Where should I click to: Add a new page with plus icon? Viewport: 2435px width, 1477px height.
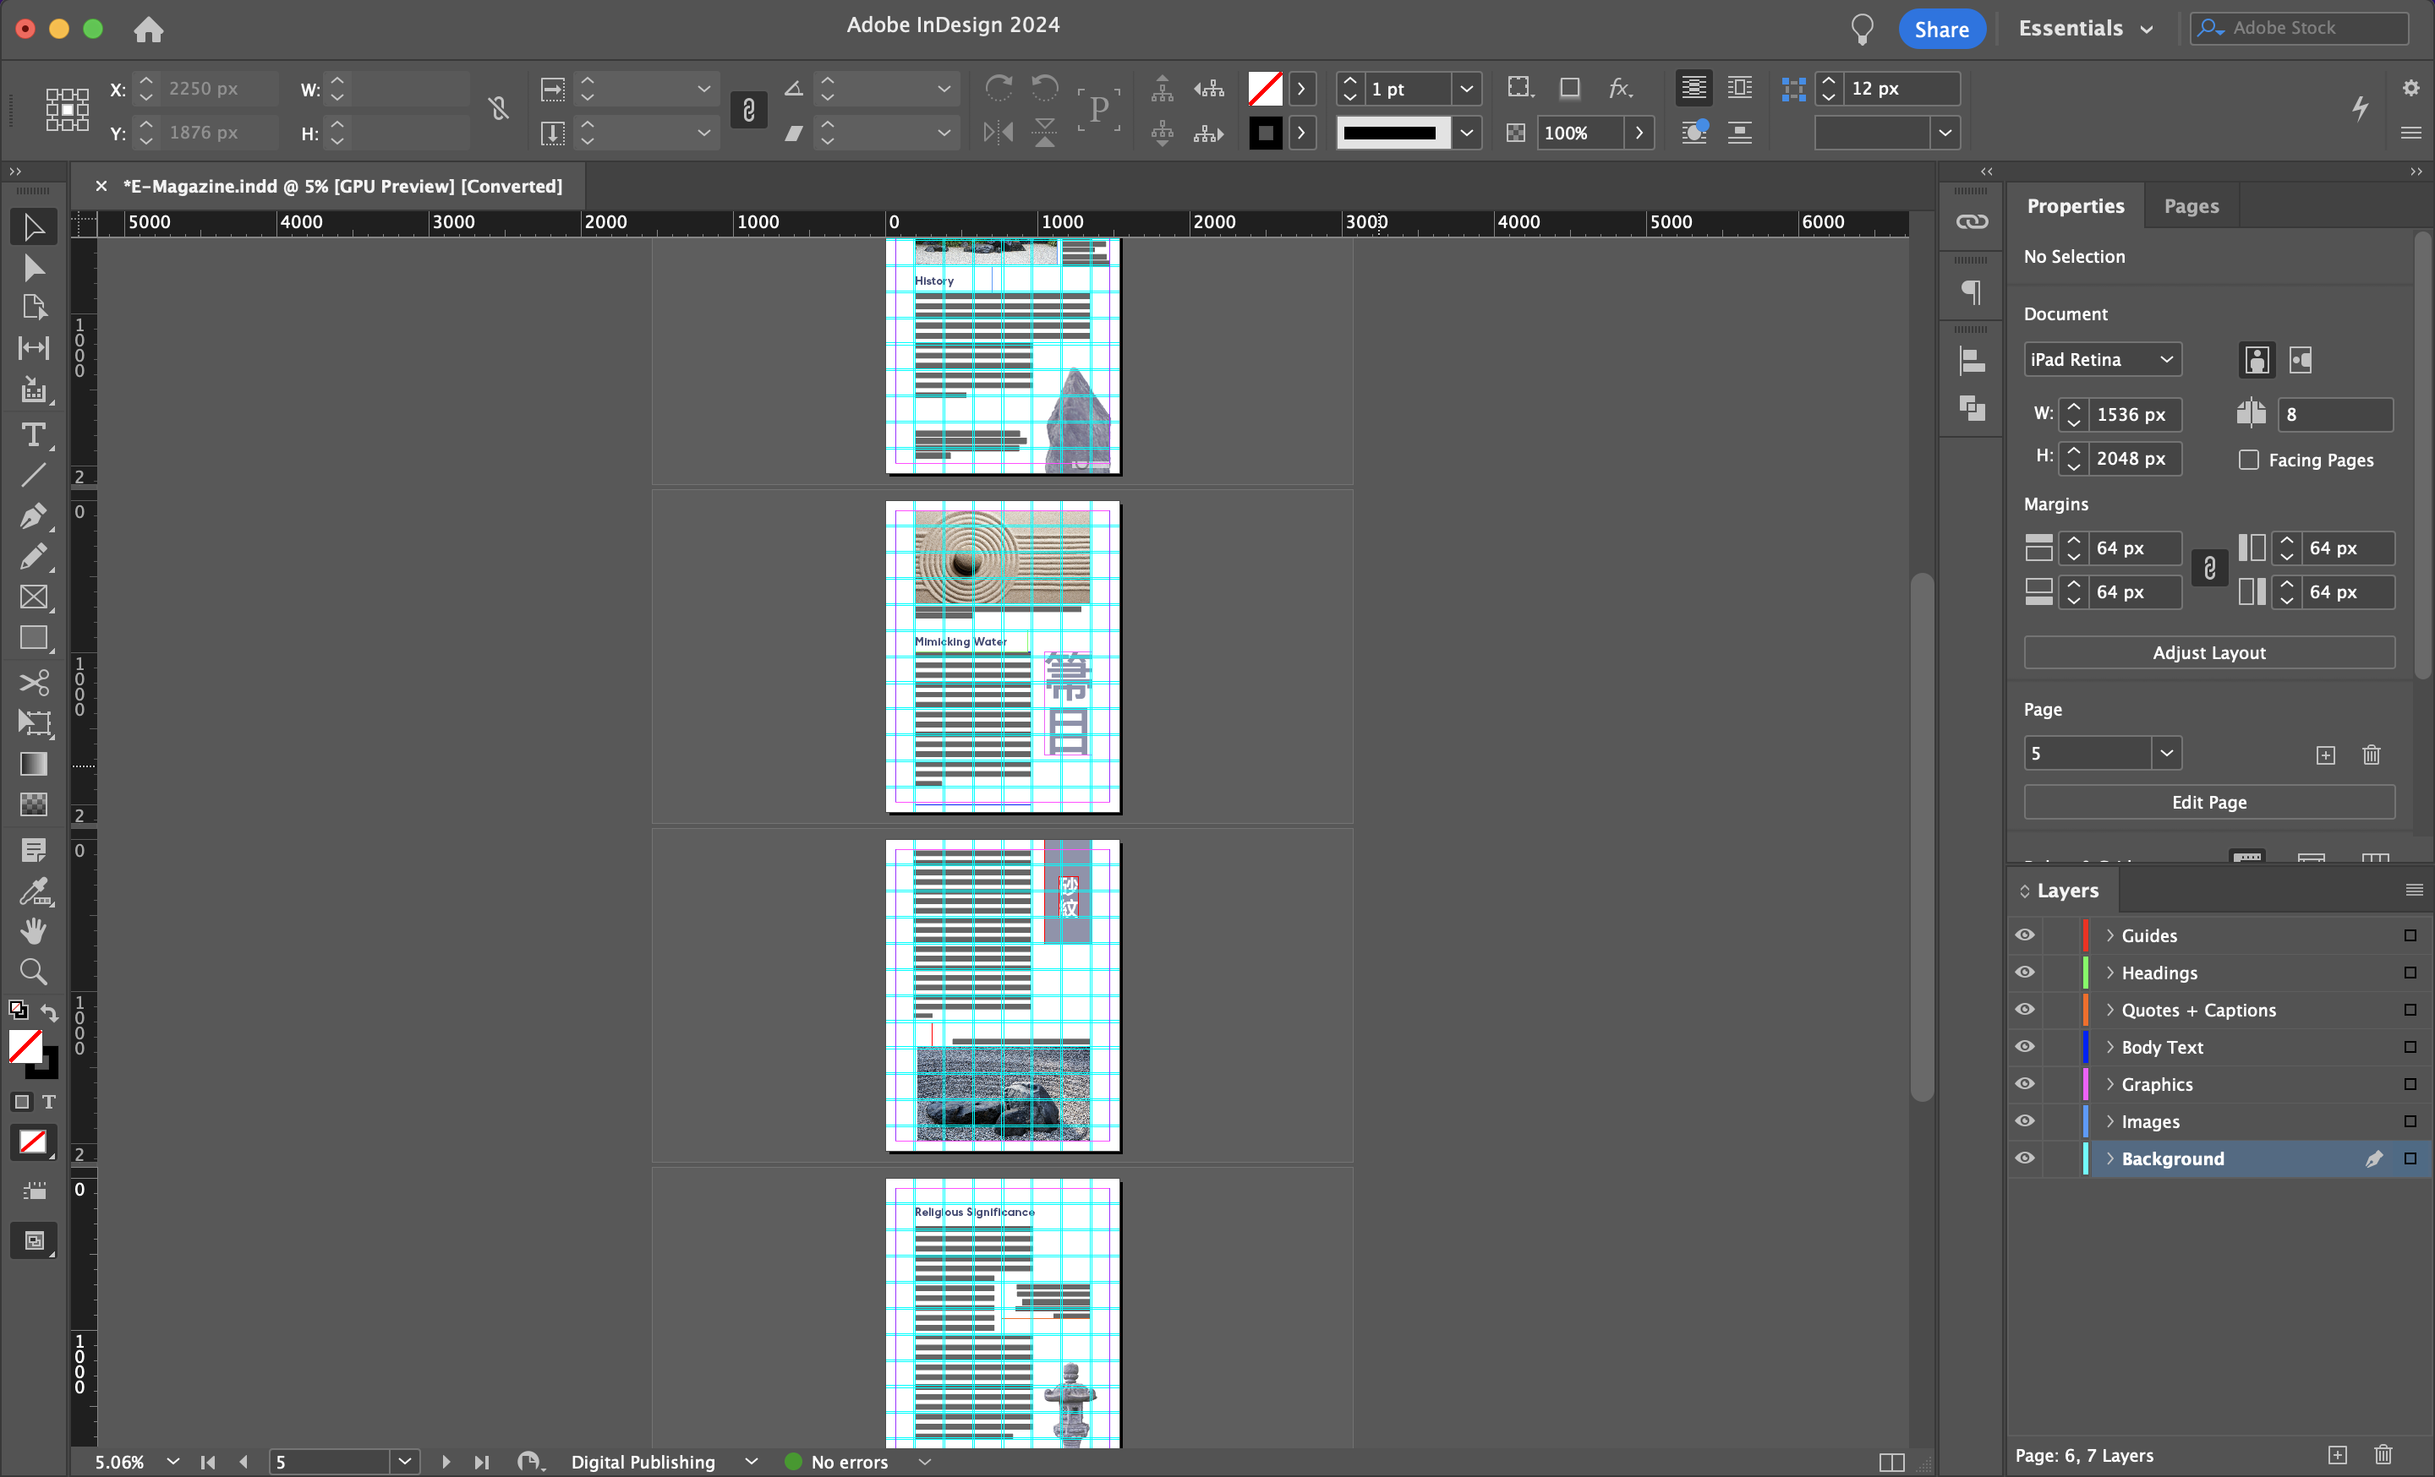pyautogui.click(x=2325, y=755)
